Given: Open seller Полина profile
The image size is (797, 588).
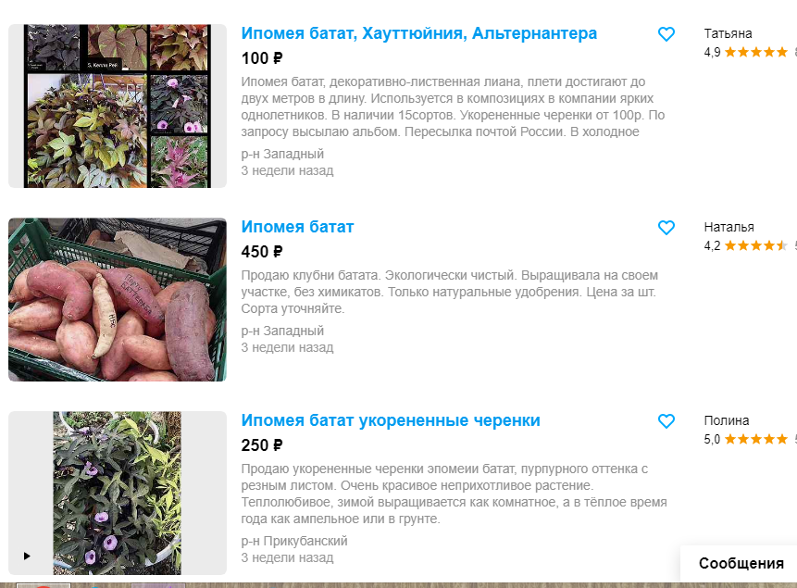Looking at the screenshot, I should coord(727,420).
